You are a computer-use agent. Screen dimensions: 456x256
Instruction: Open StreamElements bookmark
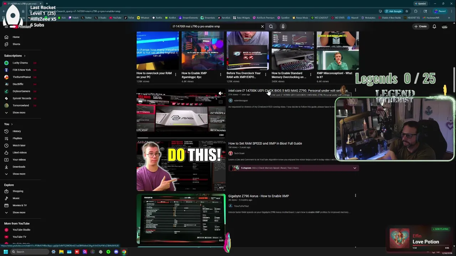188,18
